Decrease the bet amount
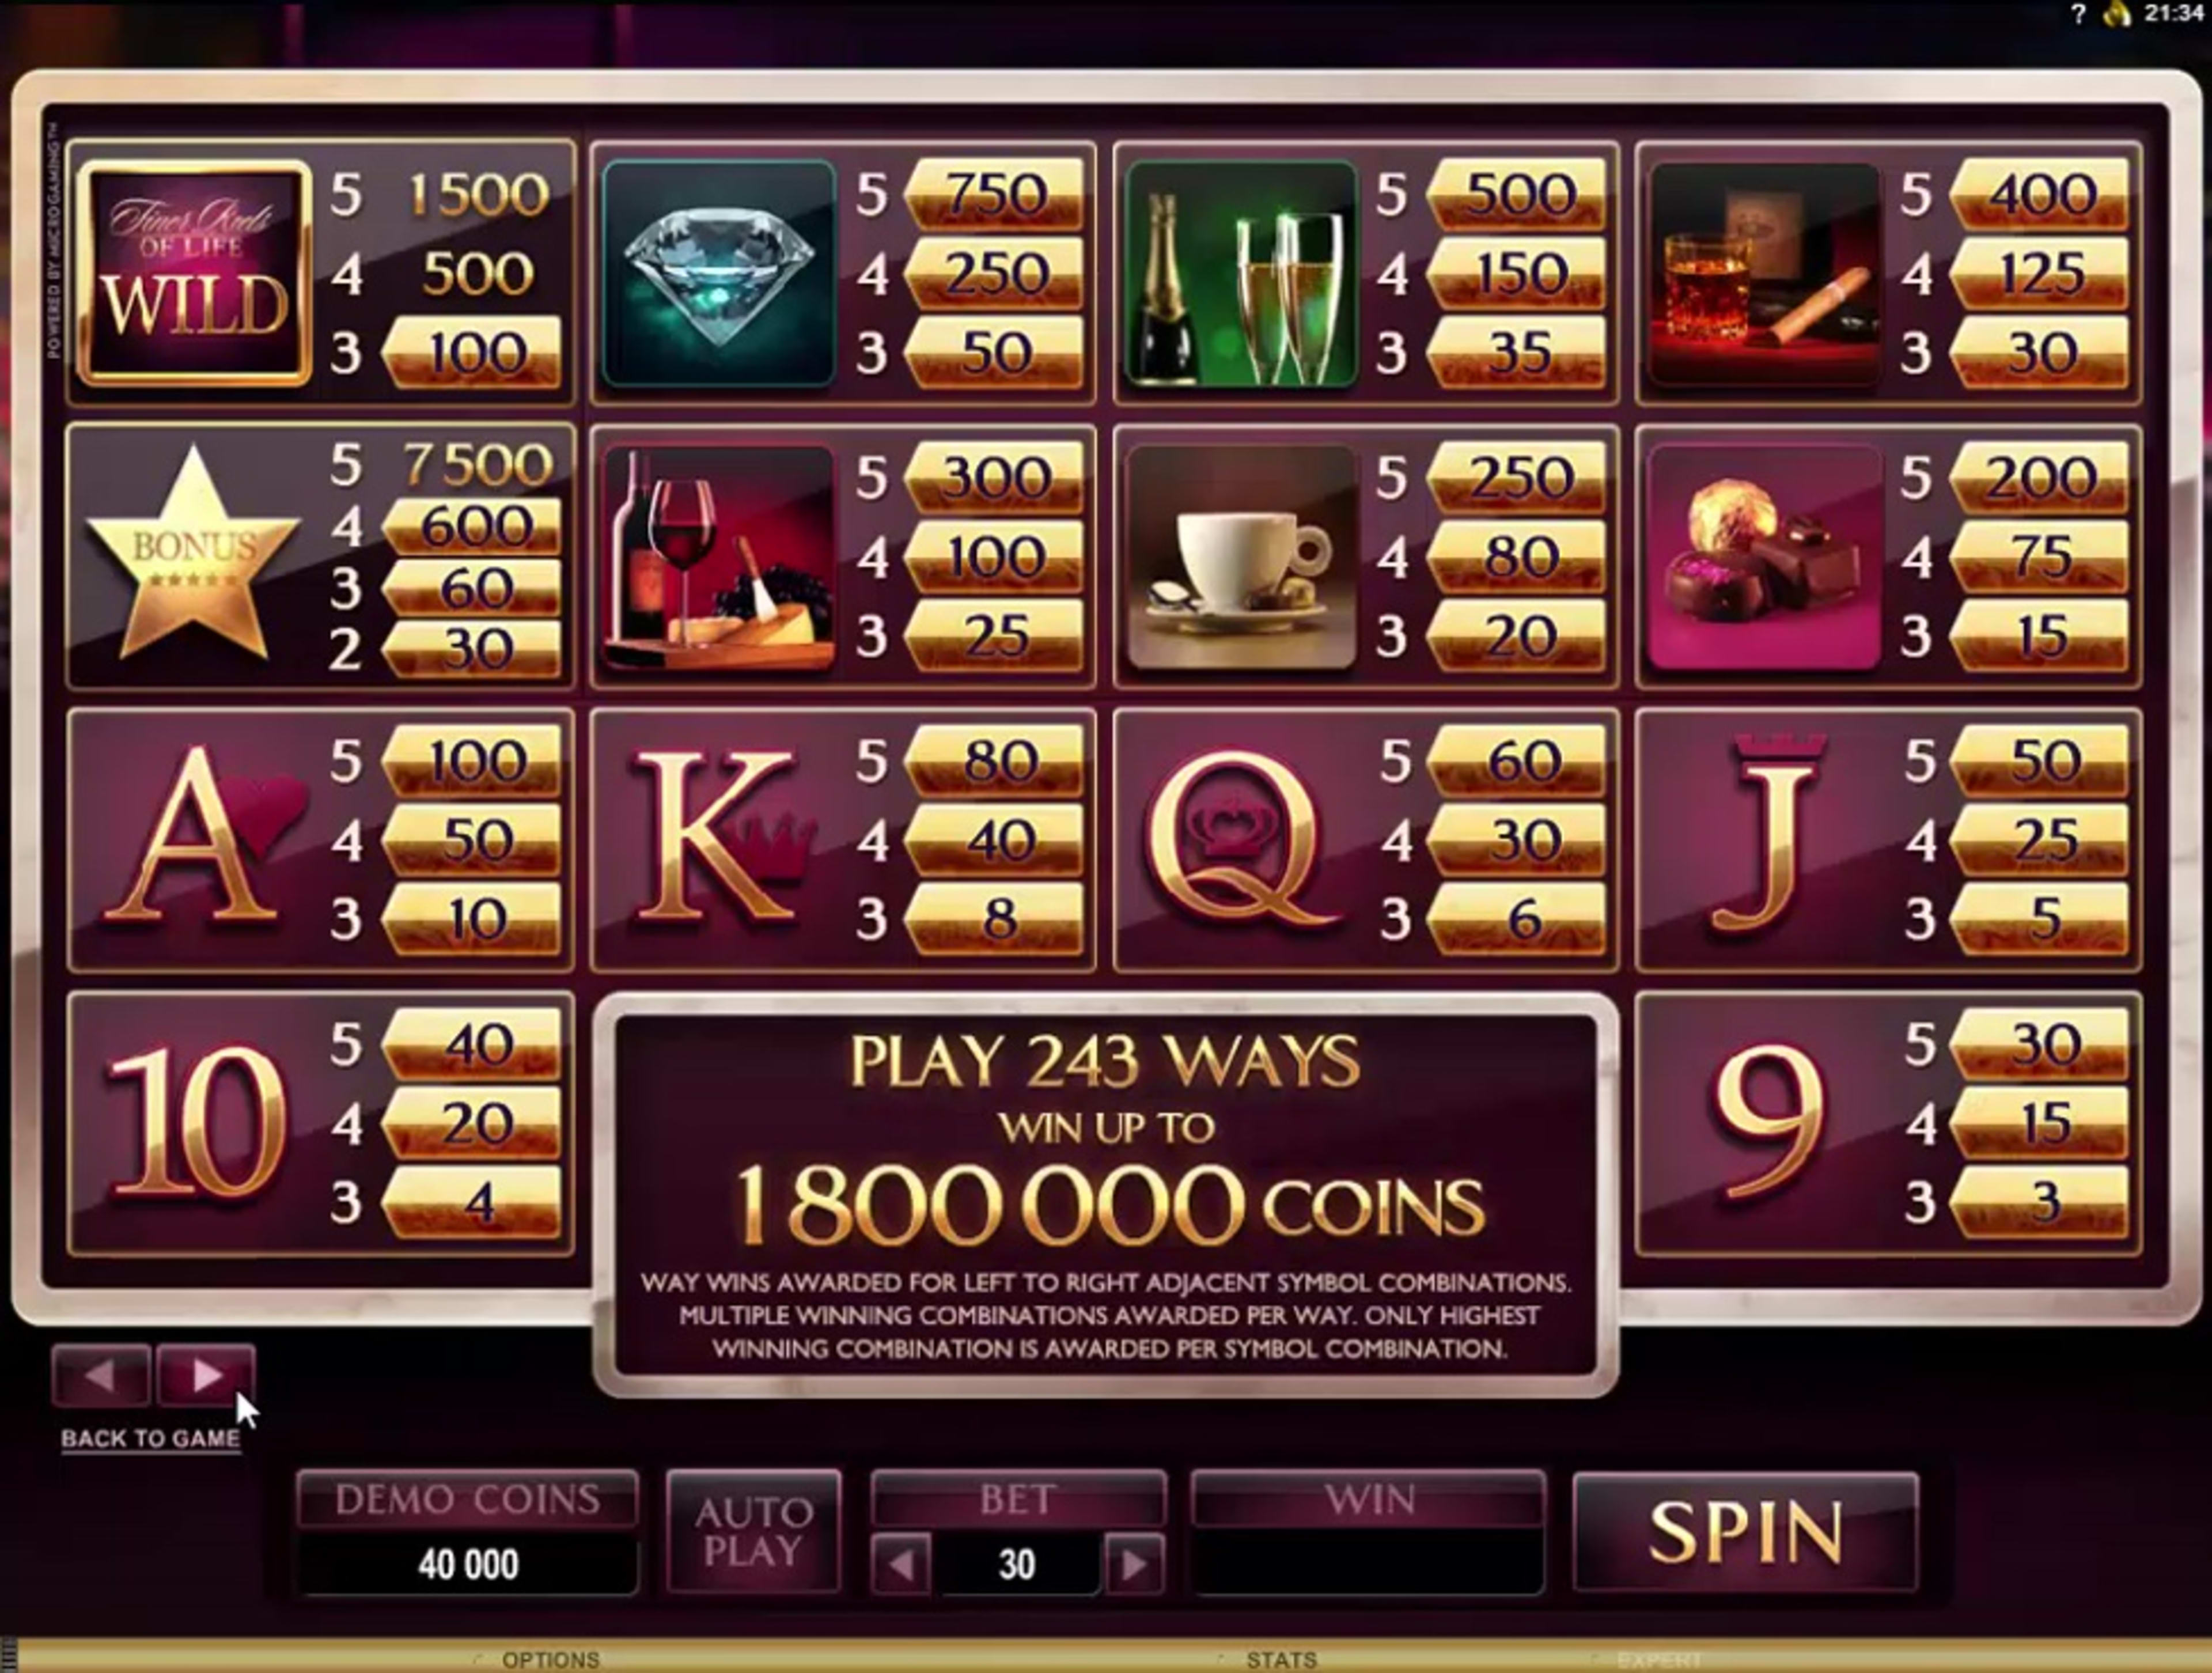Image resolution: width=2212 pixels, height=1673 pixels. pyautogui.click(x=901, y=1564)
